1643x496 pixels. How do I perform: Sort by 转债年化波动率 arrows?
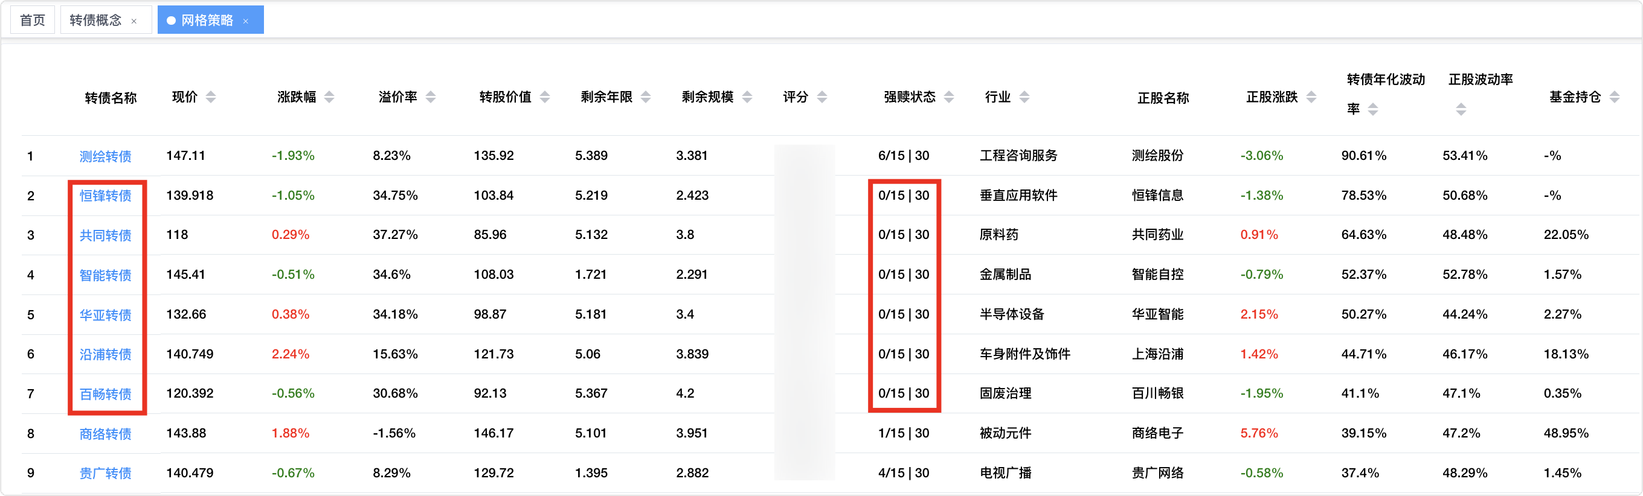1373,109
